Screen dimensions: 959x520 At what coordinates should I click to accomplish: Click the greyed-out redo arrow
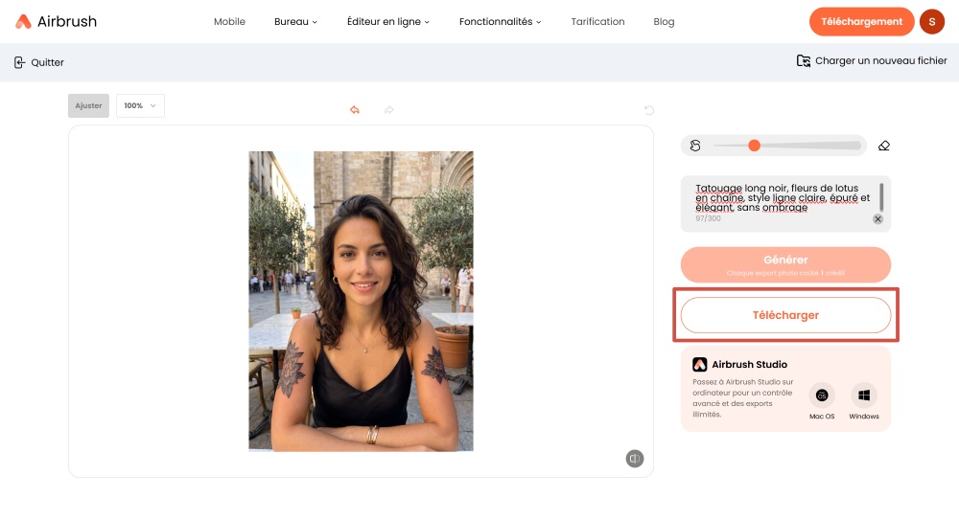coord(389,110)
